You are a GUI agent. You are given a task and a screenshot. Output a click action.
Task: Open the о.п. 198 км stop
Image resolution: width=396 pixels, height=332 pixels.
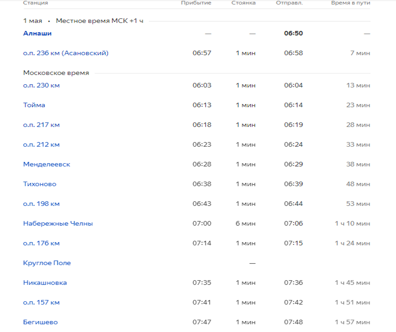[x=41, y=204]
